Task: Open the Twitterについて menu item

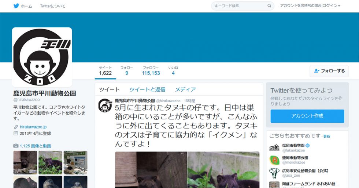Action: (x=53, y=6)
